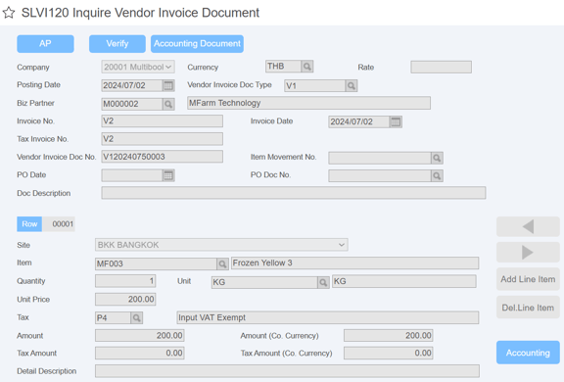This screenshot has width=564, height=382.
Task: Open Currency lookup search icon
Action: click(306, 67)
